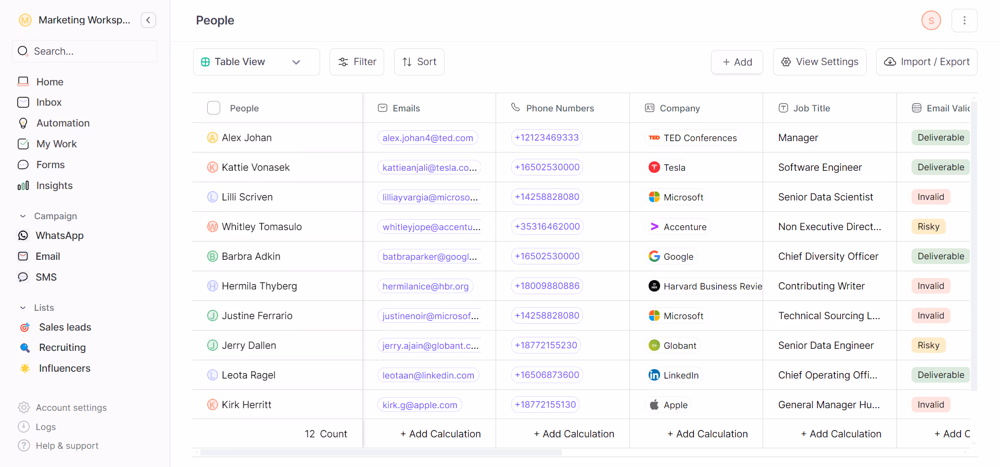Click the Filter button
1000x467 pixels.
click(357, 62)
